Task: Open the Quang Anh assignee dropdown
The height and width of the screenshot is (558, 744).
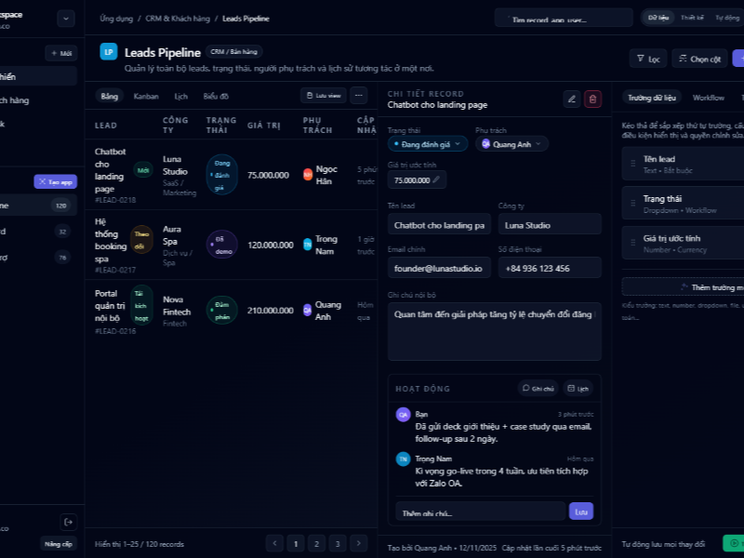Action: tap(512, 144)
